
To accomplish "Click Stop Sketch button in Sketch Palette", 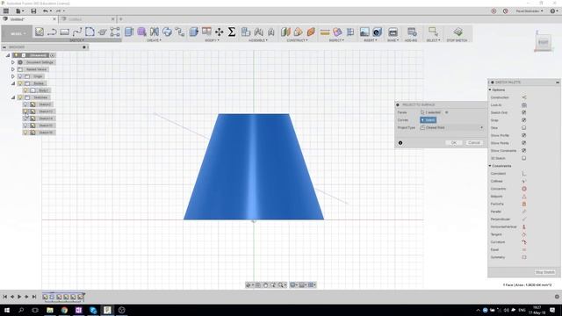I will [544, 272].
